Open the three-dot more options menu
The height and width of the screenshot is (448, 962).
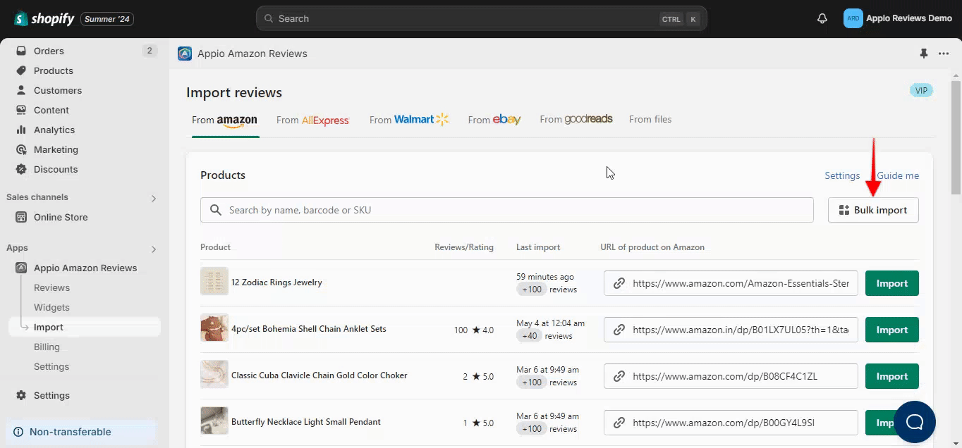944,54
